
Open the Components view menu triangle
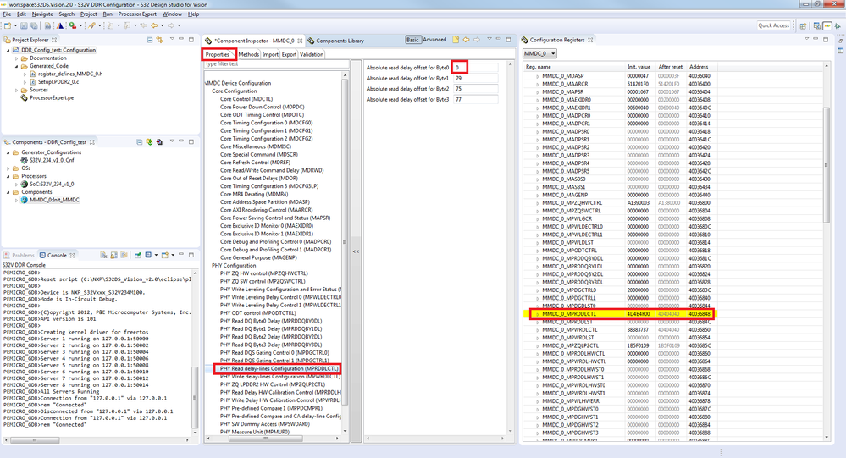pos(172,141)
